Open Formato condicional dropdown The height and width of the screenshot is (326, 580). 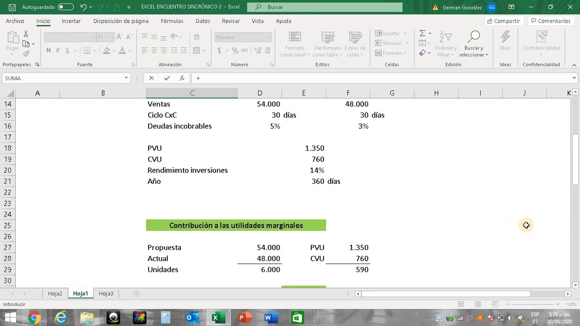point(295,44)
